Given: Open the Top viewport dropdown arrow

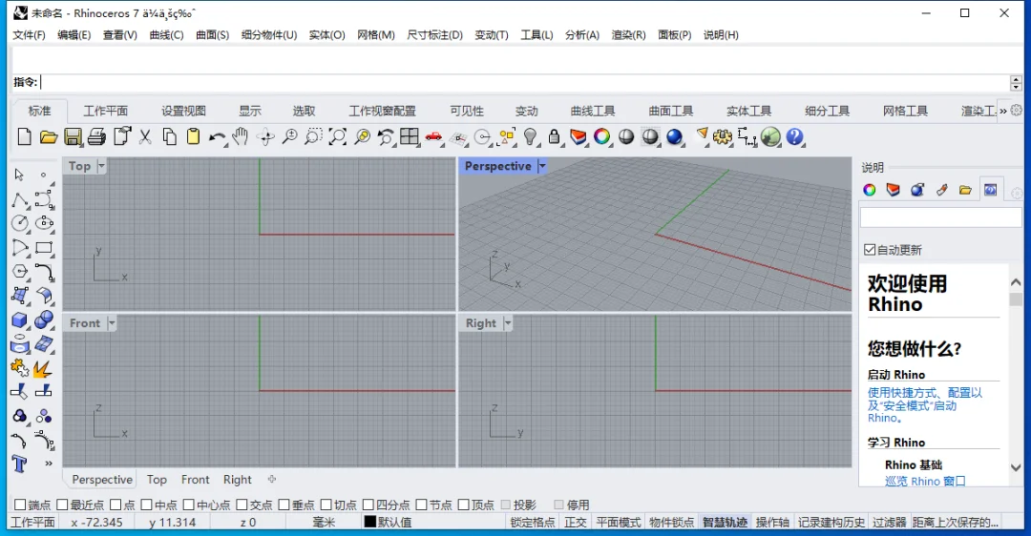Looking at the screenshot, I should click(x=101, y=166).
